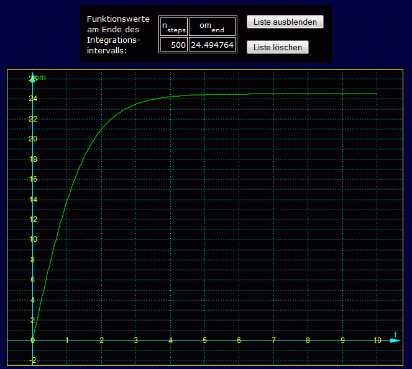The image size is (412, 369).
Task: Click the "om" vertical axis label
Action: click(x=40, y=78)
